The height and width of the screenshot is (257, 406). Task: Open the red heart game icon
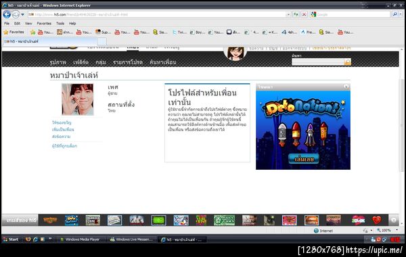377,220
